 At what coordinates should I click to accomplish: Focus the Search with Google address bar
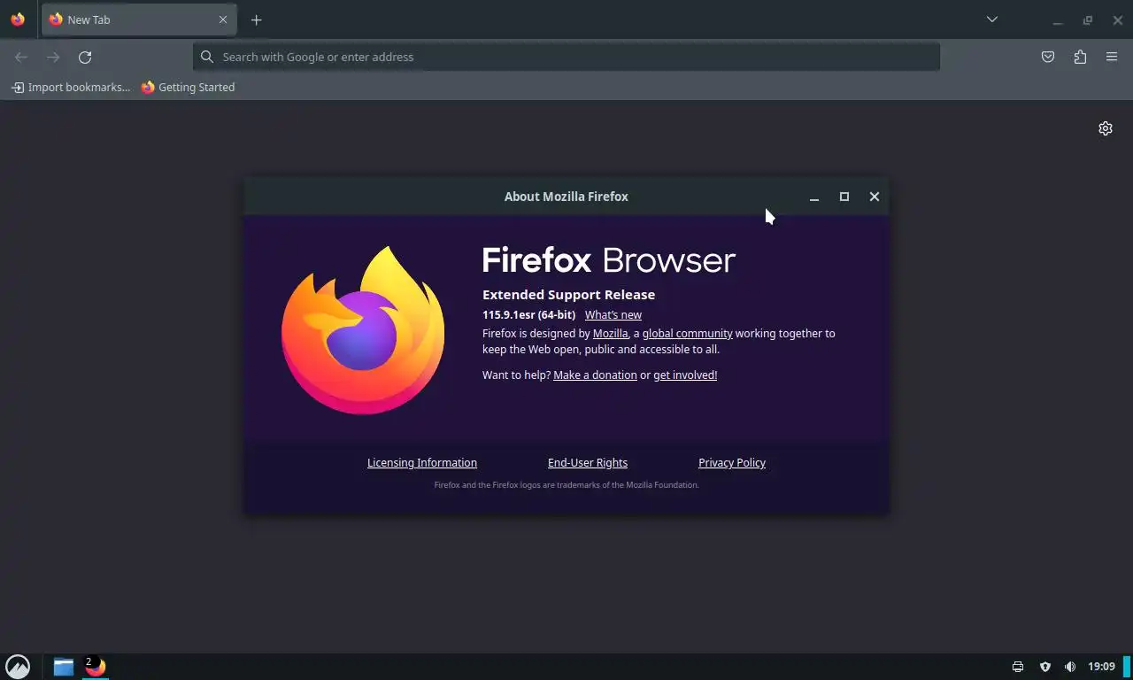566,57
